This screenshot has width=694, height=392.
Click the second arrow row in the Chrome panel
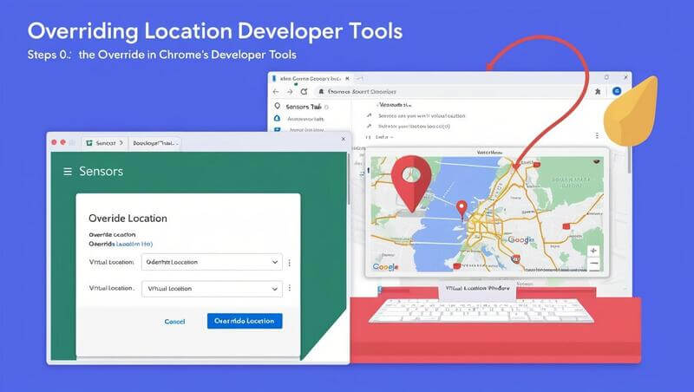coord(409,126)
